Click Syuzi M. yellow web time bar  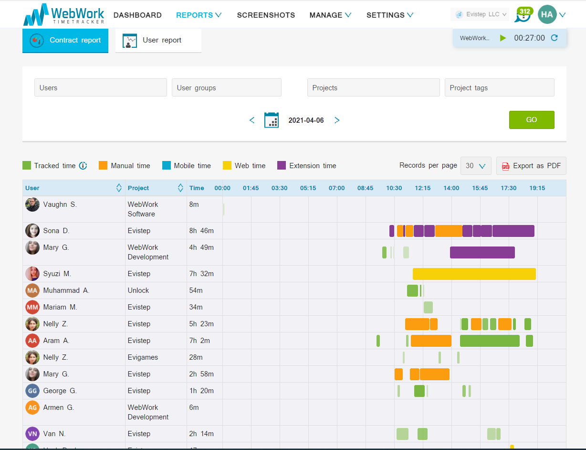tap(474, 274)
